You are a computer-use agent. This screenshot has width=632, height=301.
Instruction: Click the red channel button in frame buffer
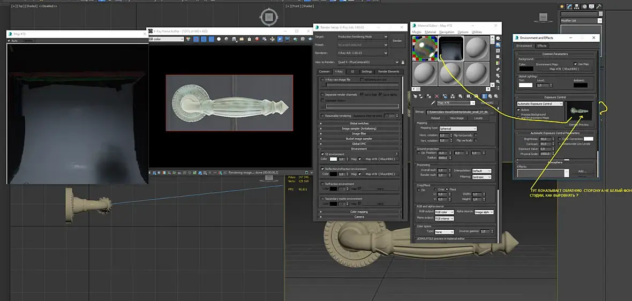tap(197, 39)
